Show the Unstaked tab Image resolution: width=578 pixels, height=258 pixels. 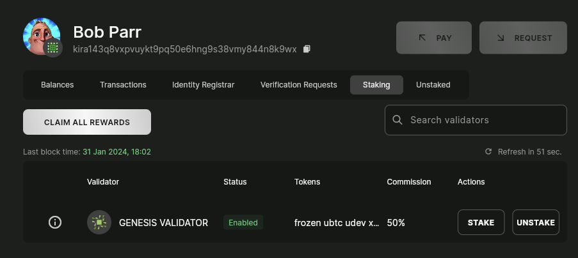(x=433, y=85)
